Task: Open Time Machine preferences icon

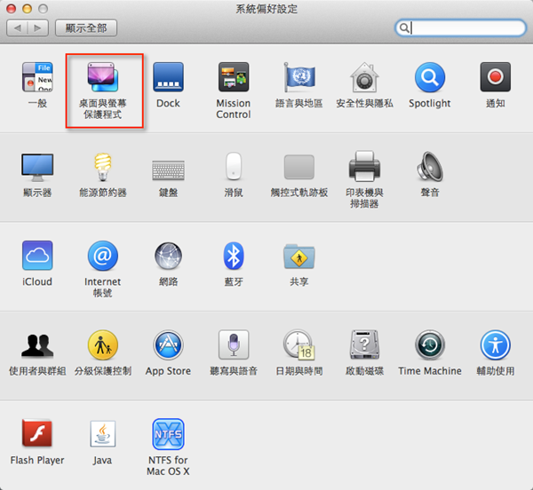Action: point(430,345)
